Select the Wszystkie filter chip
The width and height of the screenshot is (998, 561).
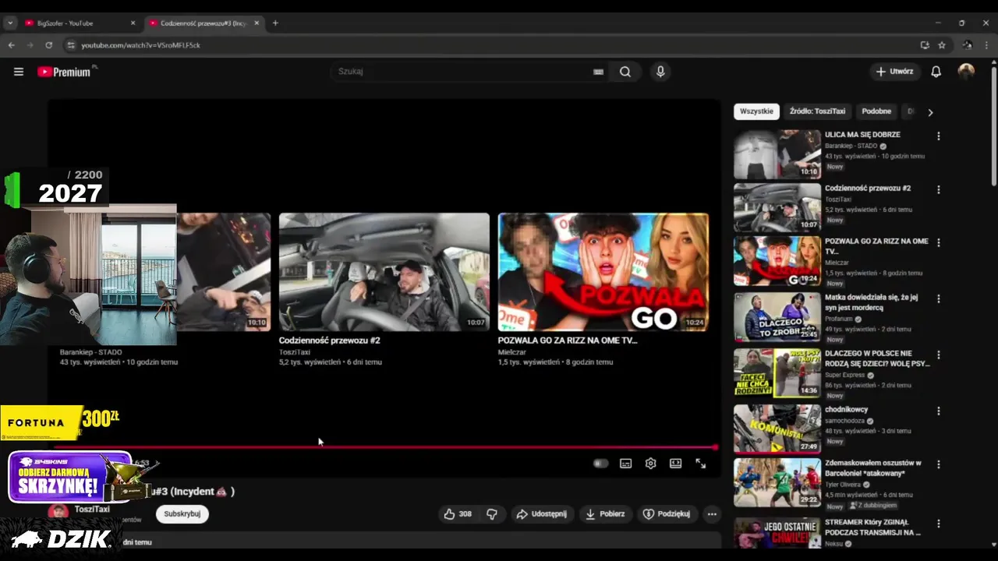tap(756, 111)
